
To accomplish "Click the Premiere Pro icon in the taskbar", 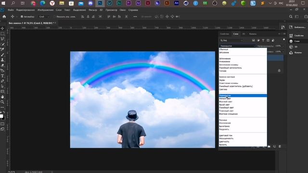I will (x=128, y=3).
